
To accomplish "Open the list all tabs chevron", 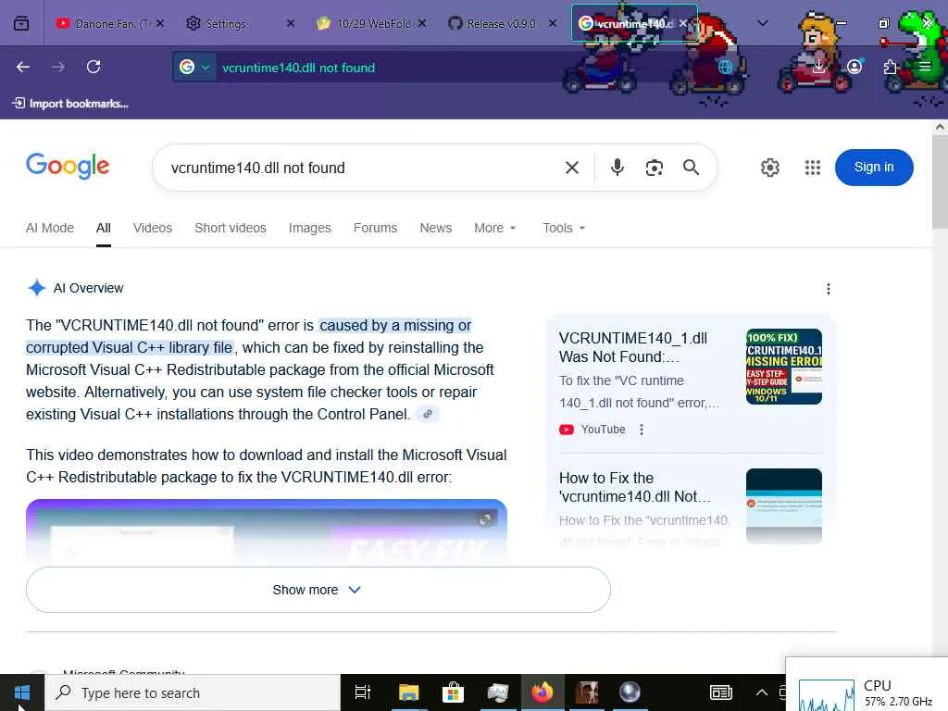I will point(763,23).
